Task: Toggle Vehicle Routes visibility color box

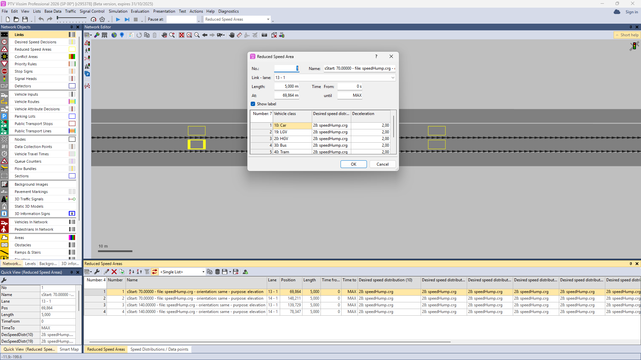Action: coord(72,102)
